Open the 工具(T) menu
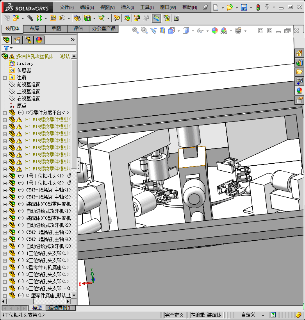The image size is (305, 320). (x=147, y=7)
